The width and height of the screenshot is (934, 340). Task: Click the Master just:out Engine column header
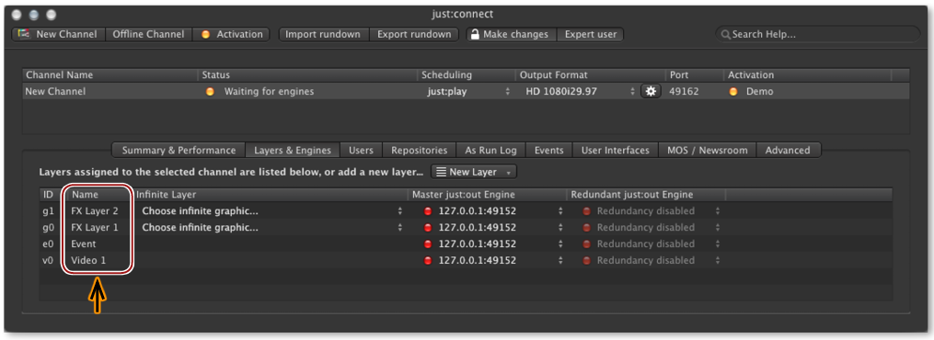tap(488, 195)
